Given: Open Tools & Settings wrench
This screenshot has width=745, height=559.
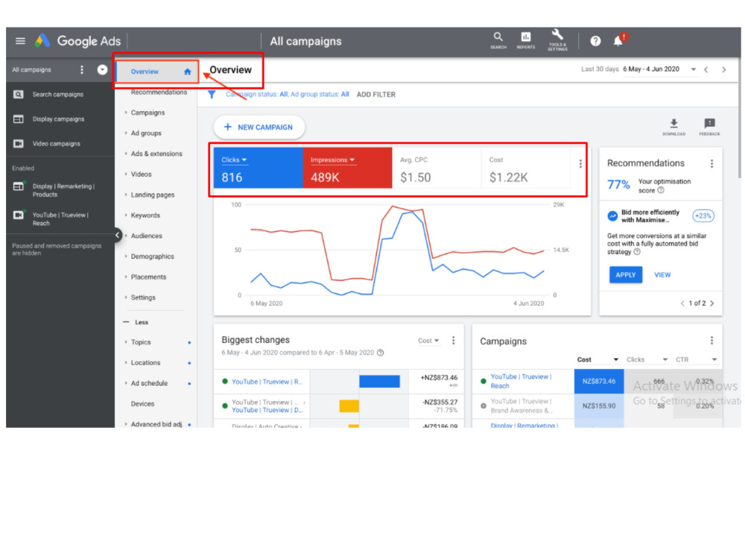Looking at the screenshot, I should 557,40.
